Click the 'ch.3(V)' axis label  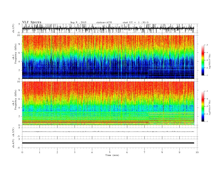click(x=13, y=132)
